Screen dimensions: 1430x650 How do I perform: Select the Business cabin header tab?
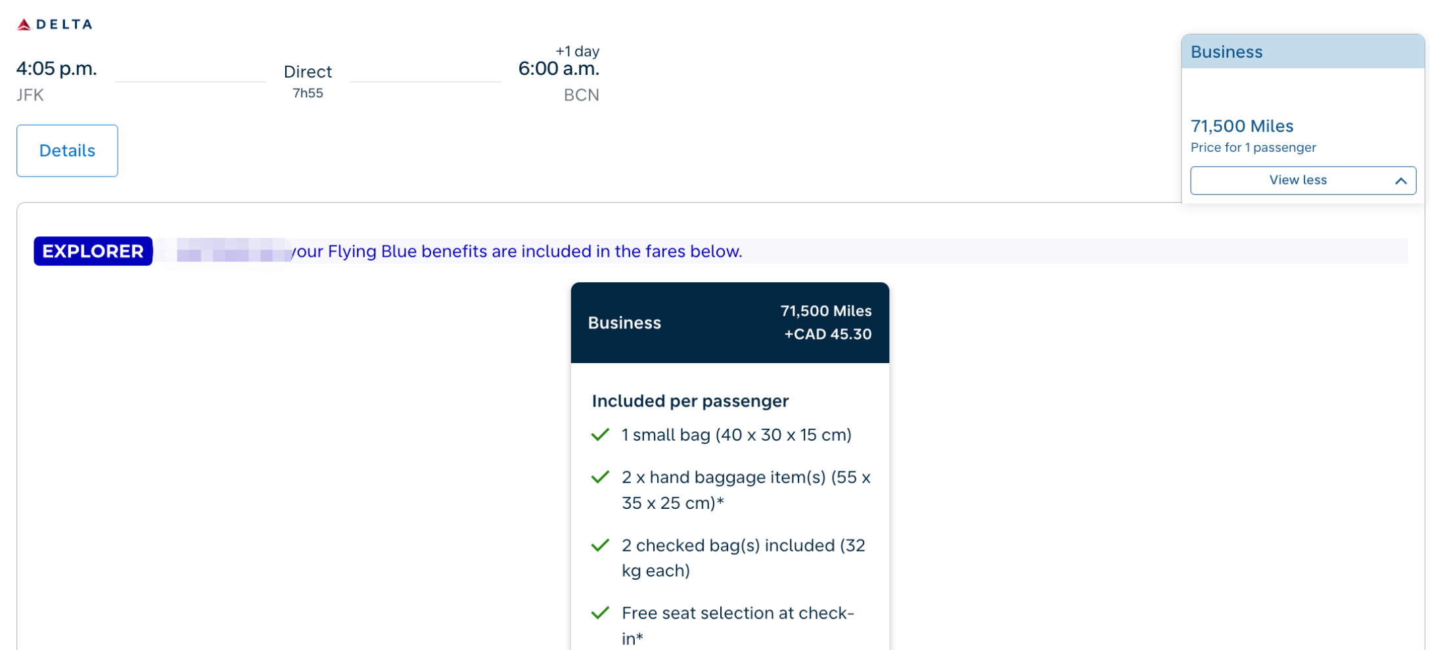[1303, 52]
